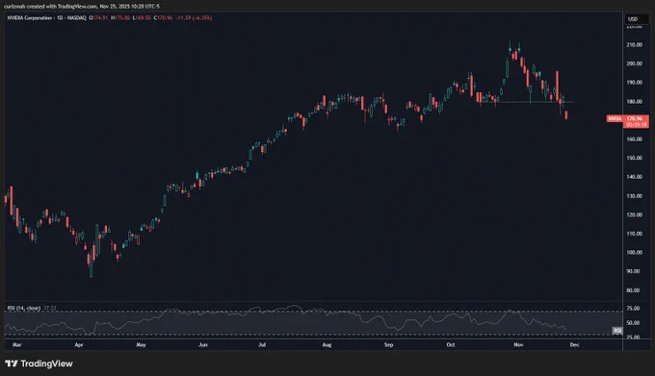Click the 160.00 price axis label
655x376 pixels.
point(634,139)
